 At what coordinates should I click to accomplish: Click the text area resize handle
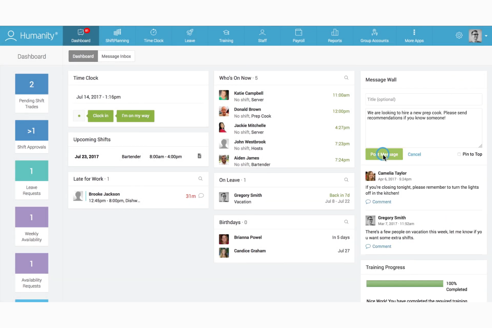coord(480,146)
